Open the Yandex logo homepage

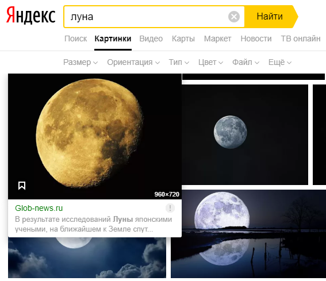point(31,15)
